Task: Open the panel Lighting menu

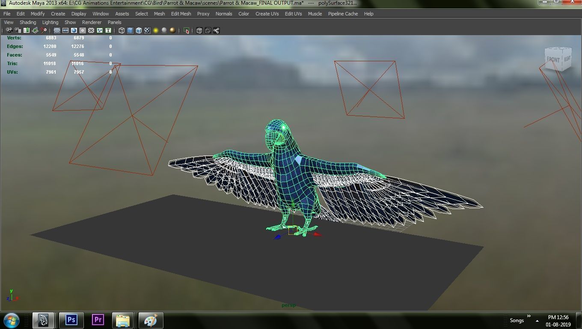Action: coord(50,22)
